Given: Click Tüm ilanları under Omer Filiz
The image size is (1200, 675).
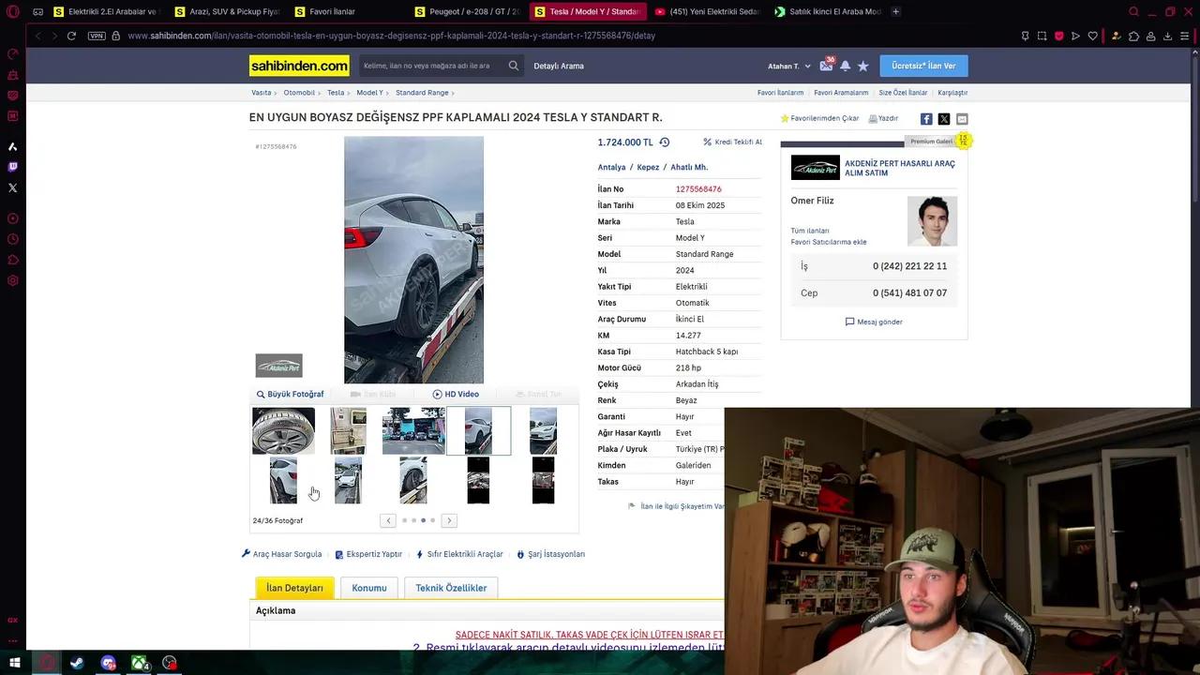Looking at the screenshot, I should pos(810,231).
